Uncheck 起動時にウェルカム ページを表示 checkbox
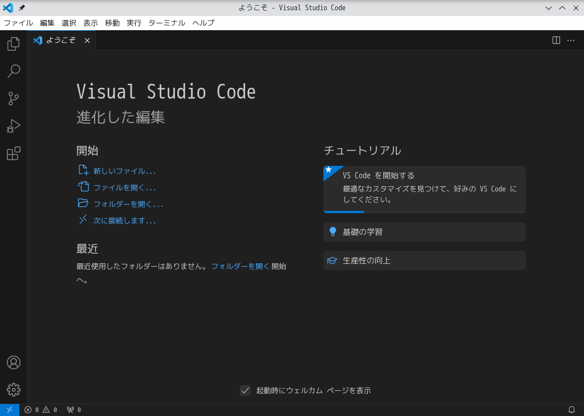 245,390
